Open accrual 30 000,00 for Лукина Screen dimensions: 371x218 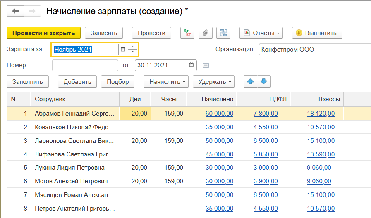[x=219, y=168]
